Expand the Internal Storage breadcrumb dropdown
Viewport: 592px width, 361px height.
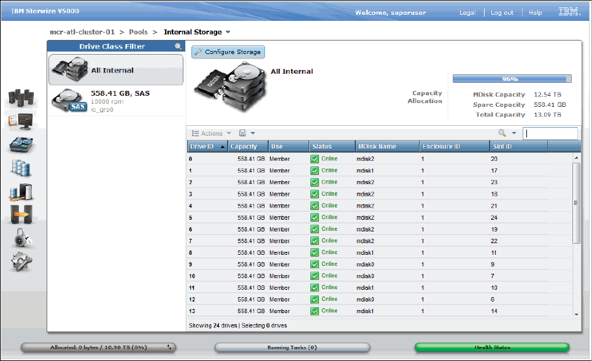pyautogui.click(x=228, y=32)
